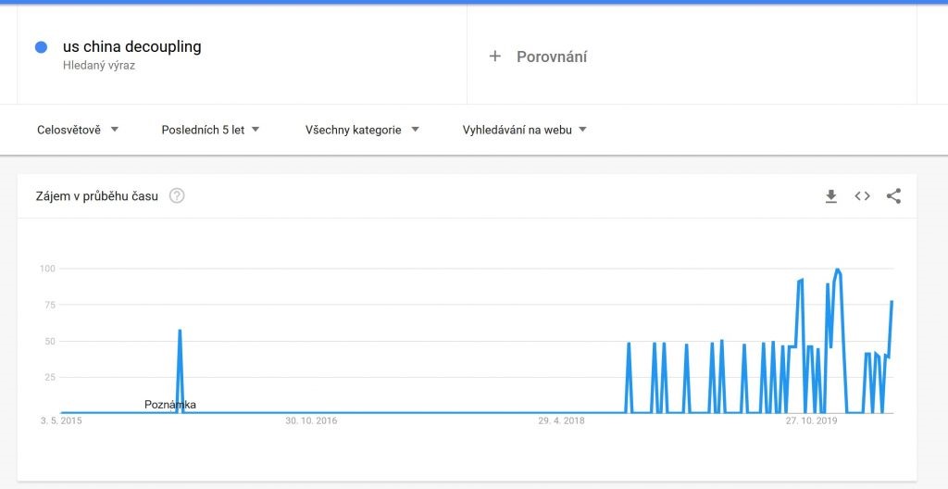The height and width of the screenshot is (489, 948).
Task: Click the Hledaný výraz subtitle
Action: coord(99,66)
